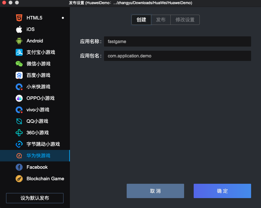Open the vivo小游戏 platform entry
Screen dimensions: 261x208
(38, 110)
